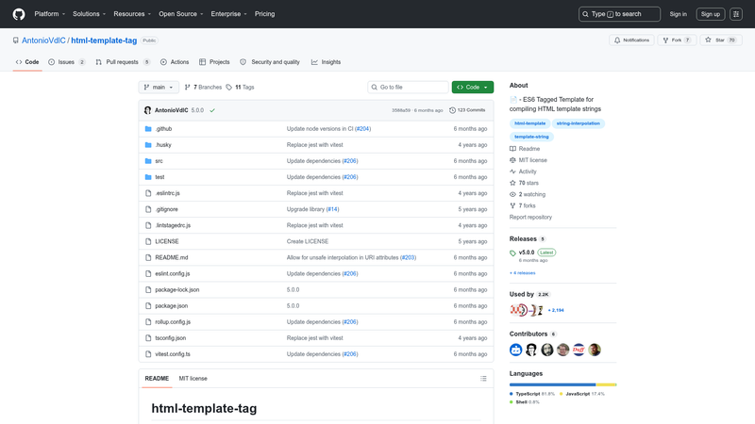This screenshot has height=424, width=755.
Task: Click the template-string topic tag
Action: [531, 137]
